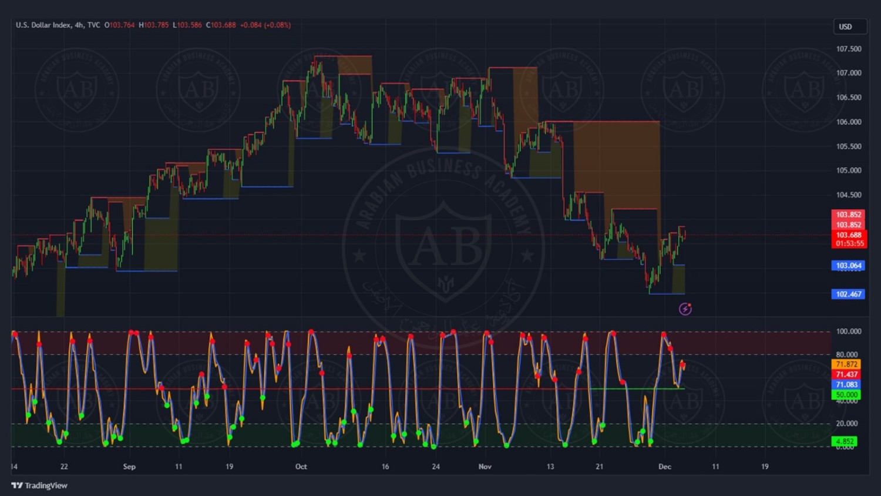Click the green 50.000 level label
881x496 pixels.
pyautogui.click(x=846, y=395)
